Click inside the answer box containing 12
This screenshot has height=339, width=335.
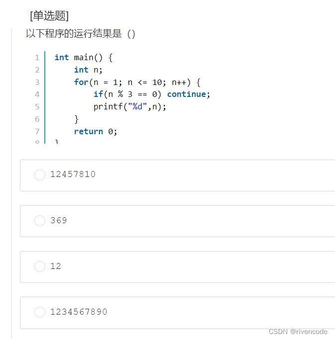click(178, 267)
